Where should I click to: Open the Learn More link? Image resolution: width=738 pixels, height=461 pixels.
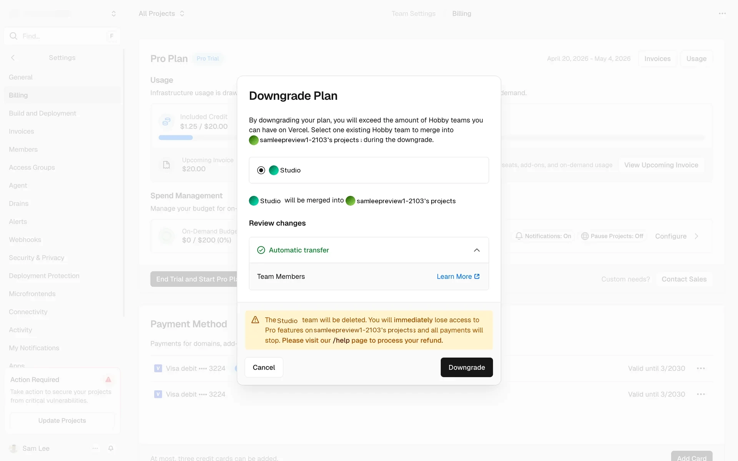458,277
